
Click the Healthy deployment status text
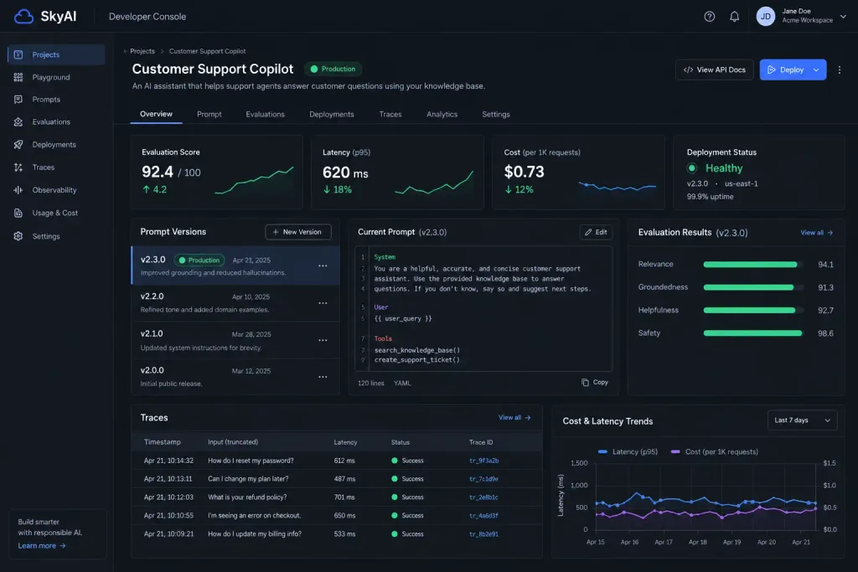[x=723, y=167]
